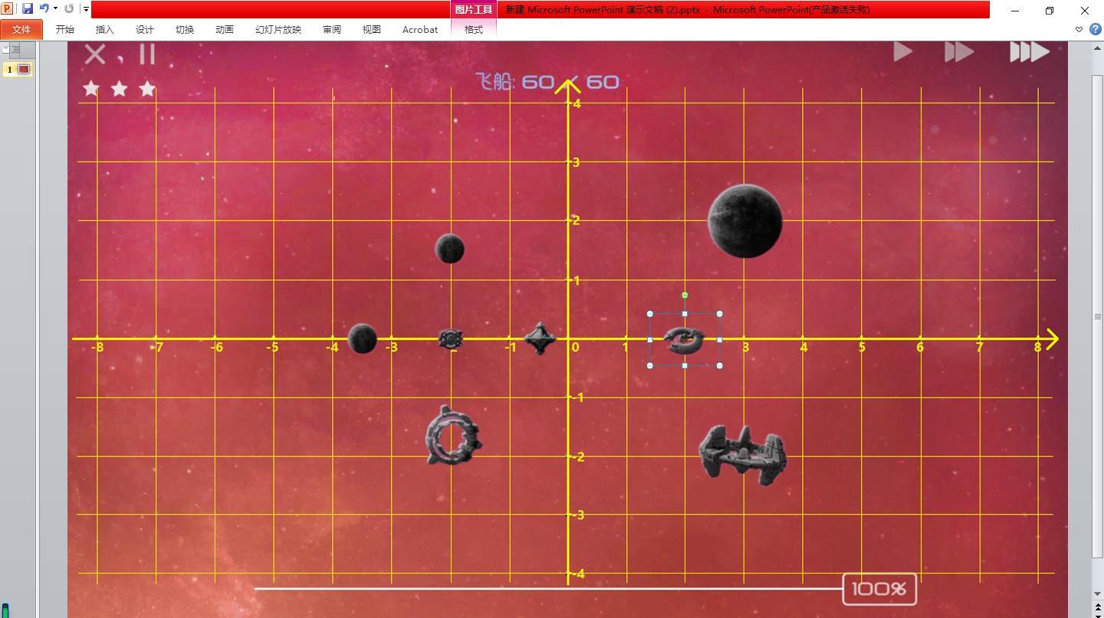Select the large battleship image below the axis
This screenshot has height=618, width=1104.
(x=742, y=454)
